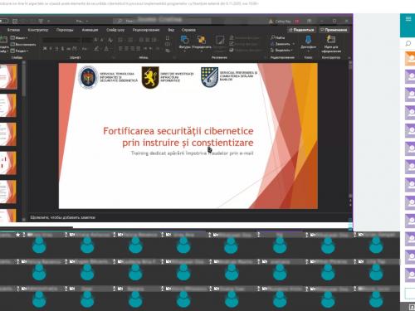Click the Поделиться share button
This screenshot has width=415, height=311.
(301, 30)
